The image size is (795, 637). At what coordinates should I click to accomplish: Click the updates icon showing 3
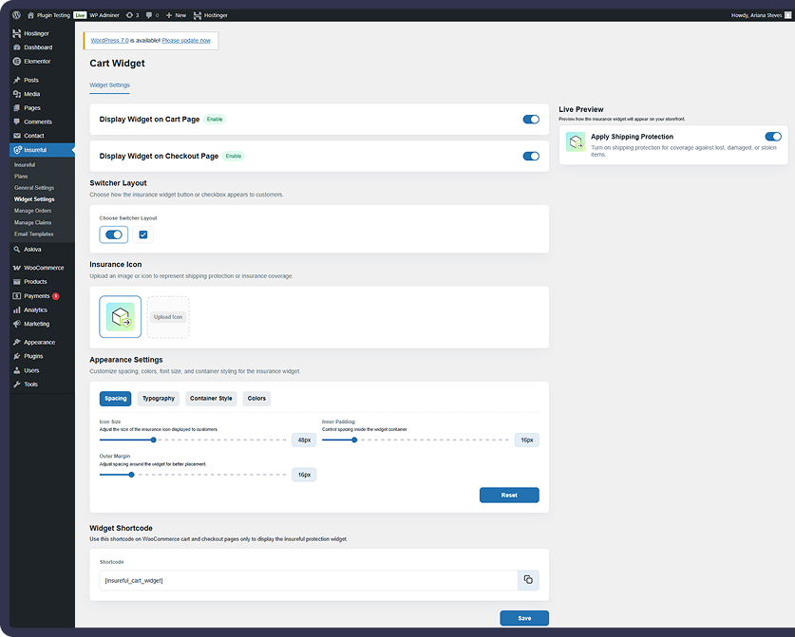click(129, 15)
